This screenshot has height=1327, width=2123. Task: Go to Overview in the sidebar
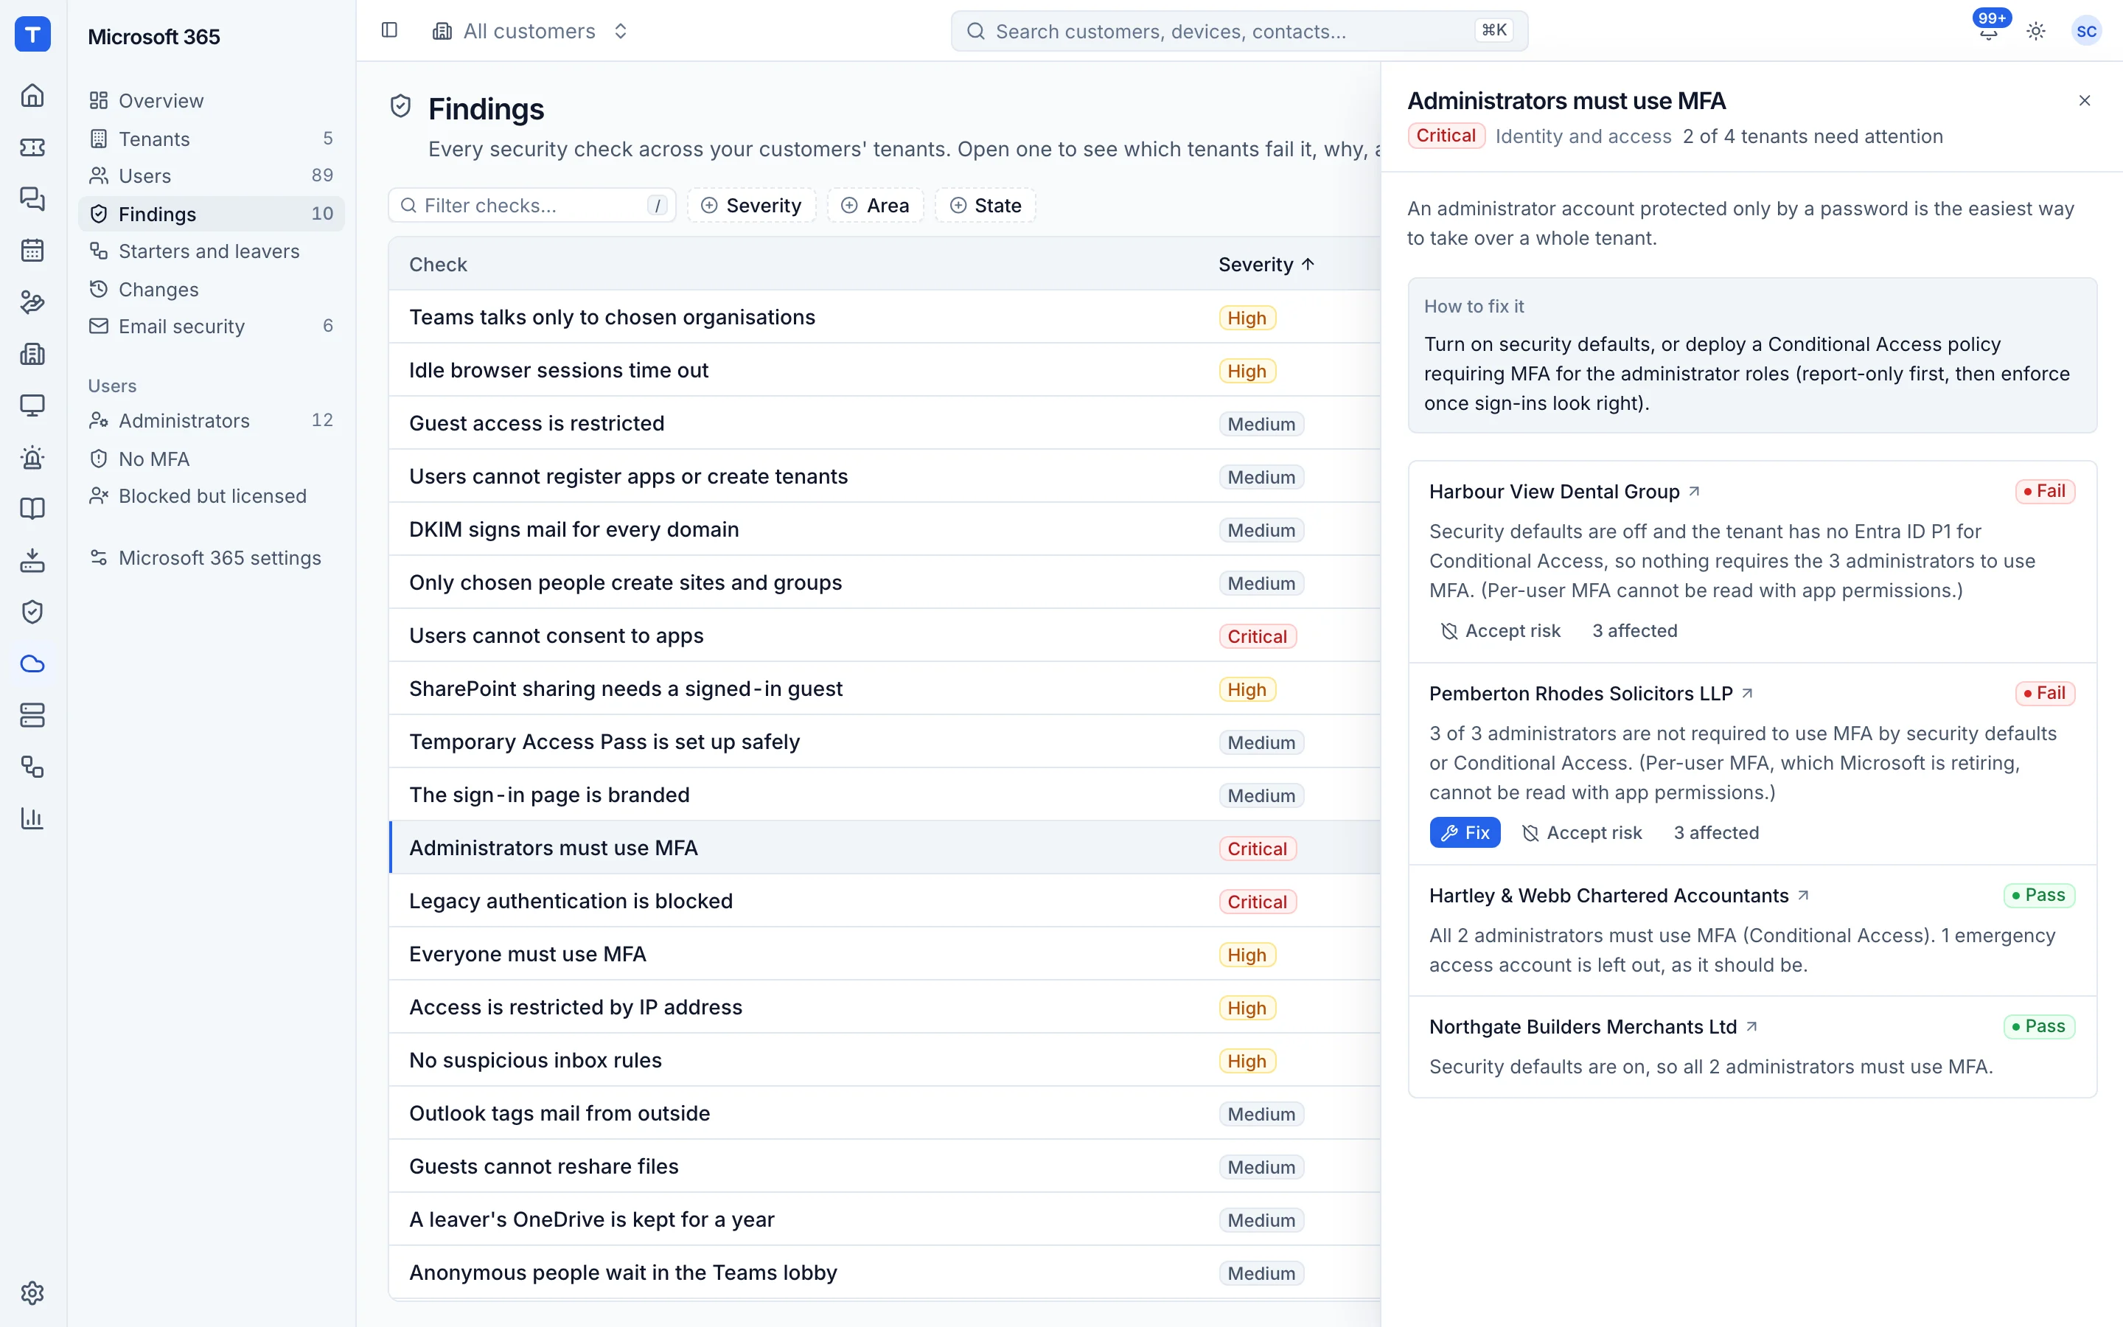pos(212,101)
